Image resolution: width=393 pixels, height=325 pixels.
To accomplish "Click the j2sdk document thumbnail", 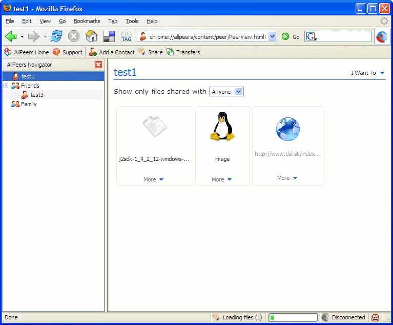I will pyautogui.click(x=154, y=126).
